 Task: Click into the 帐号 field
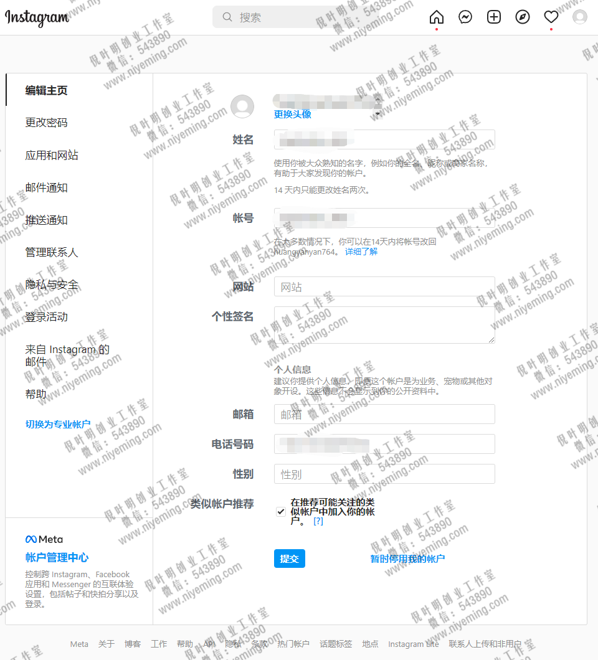(384, 218)
